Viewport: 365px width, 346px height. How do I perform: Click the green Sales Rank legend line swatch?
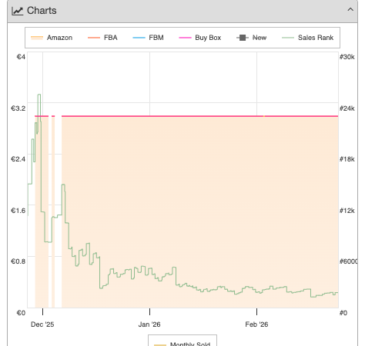(x=288, y=38)
